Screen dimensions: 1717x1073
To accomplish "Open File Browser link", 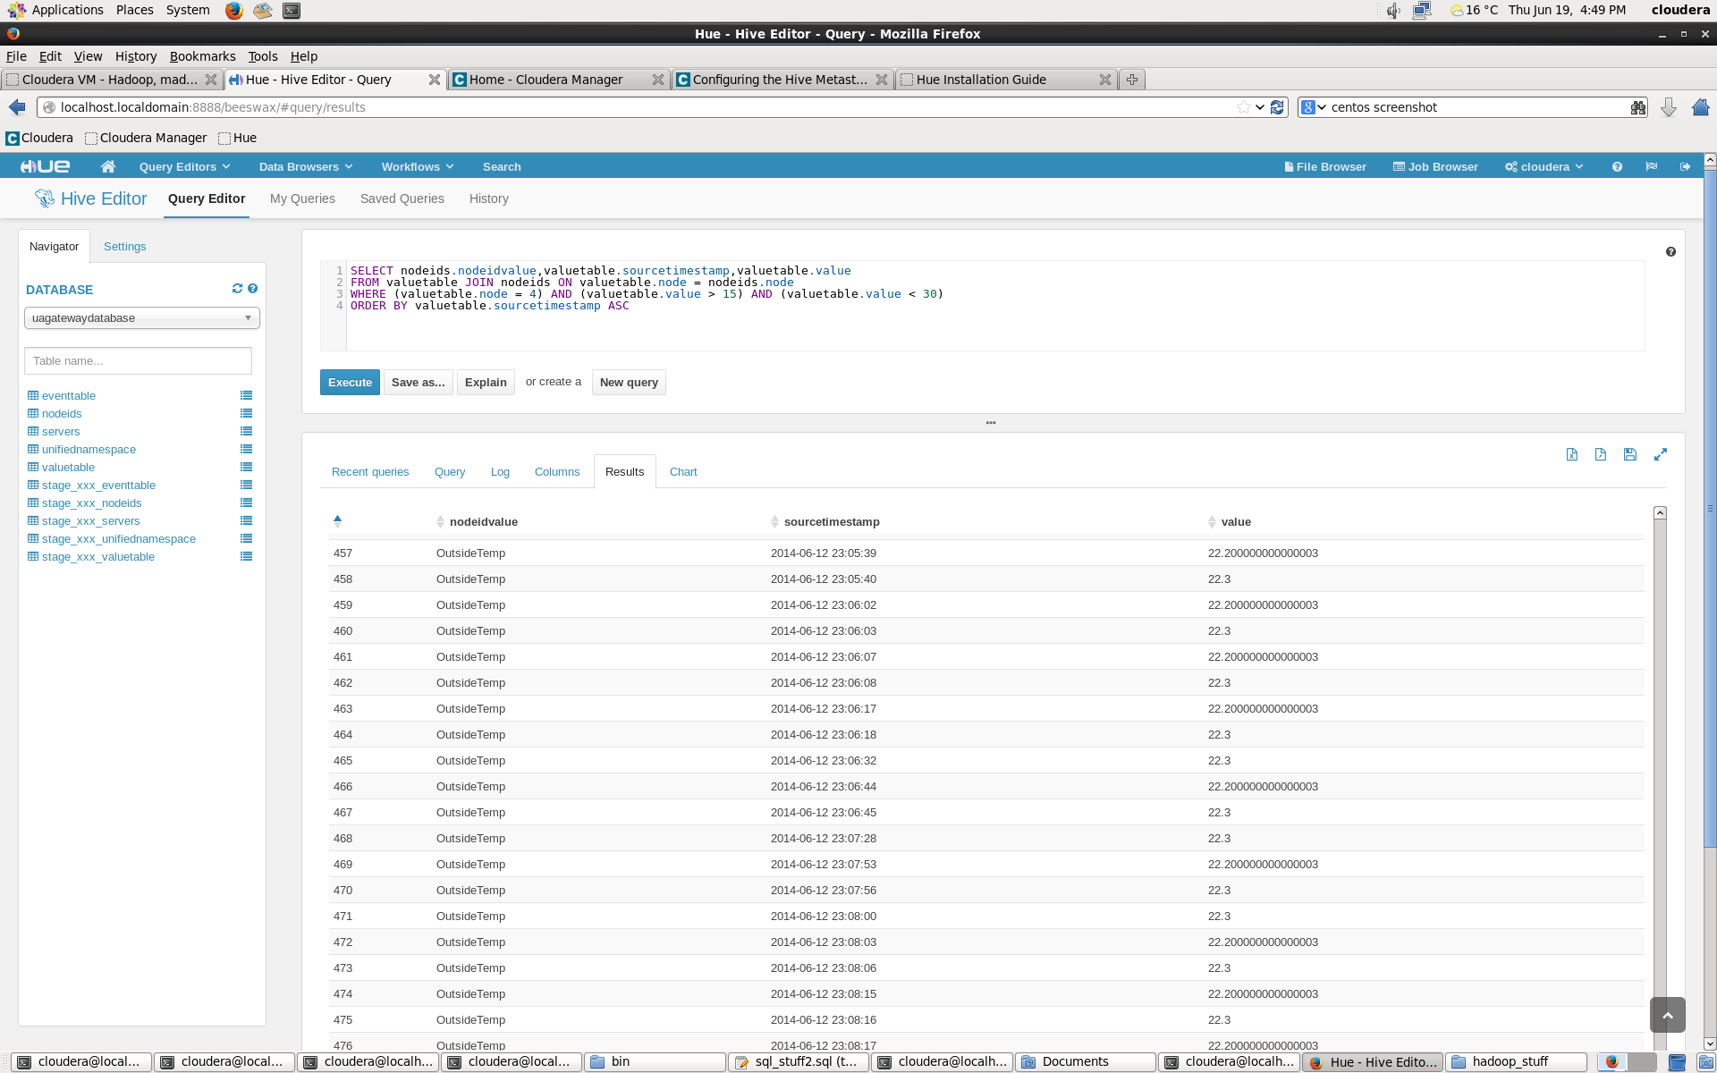I will [x=1325, y=167].
